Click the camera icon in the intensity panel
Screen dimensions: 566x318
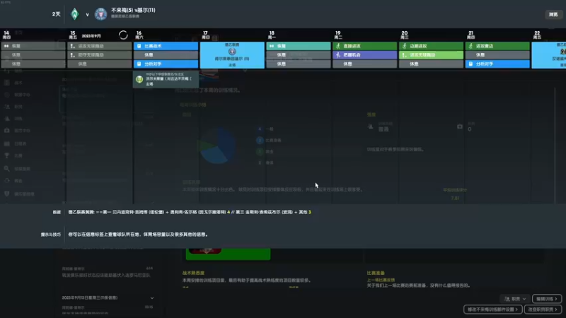pyautogui.click(x=459, y=126)
